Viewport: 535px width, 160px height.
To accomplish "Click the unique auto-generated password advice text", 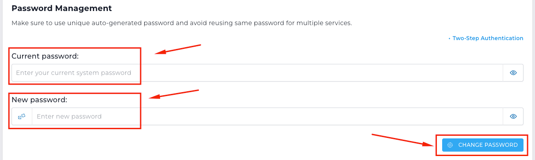I will tap(182, 23).
